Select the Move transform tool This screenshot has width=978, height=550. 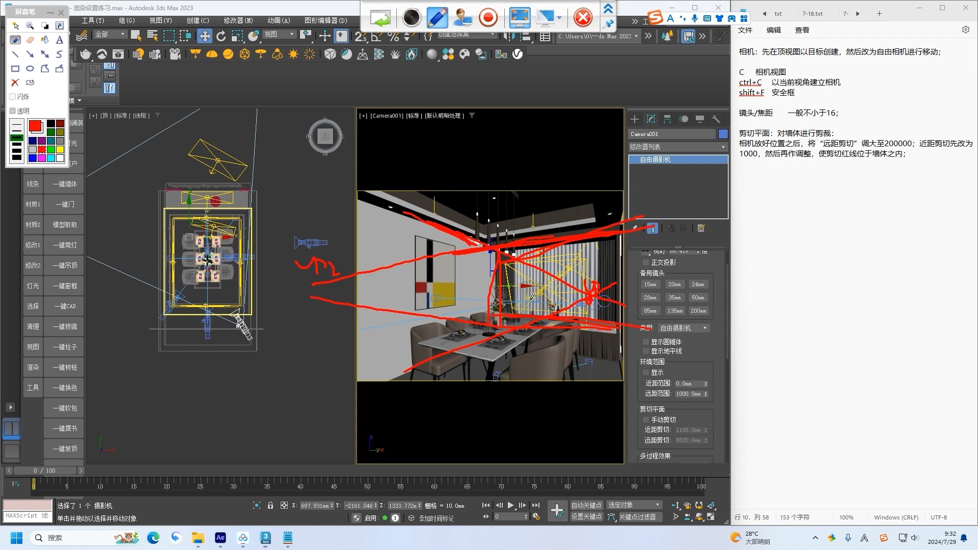[205, 36]
